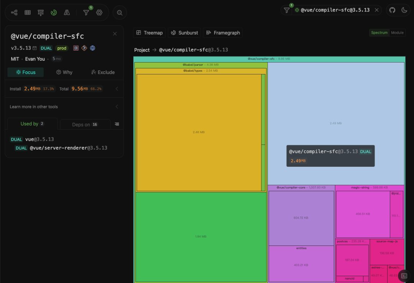Click the top-right filter funnel icon
Viewport: 414px width, 283px height.
pos(287,10)
